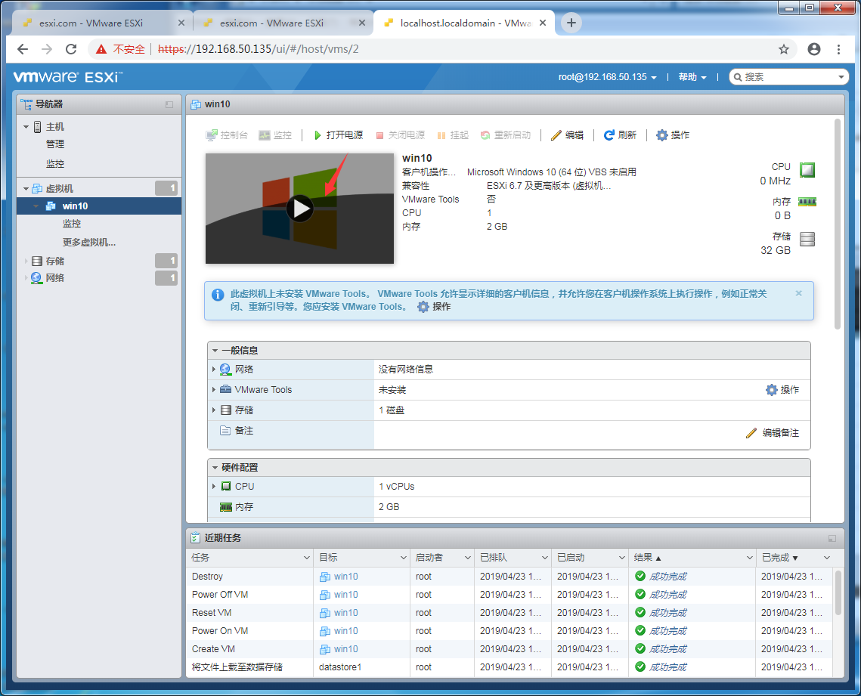Open the browser profile icon
This screenshot has height=696, width=861.
click(x=814, y=49)
